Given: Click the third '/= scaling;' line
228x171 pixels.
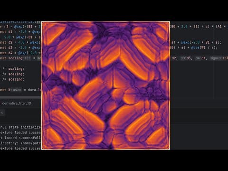Looking at the screenshot, I should (x=13, y=79).
